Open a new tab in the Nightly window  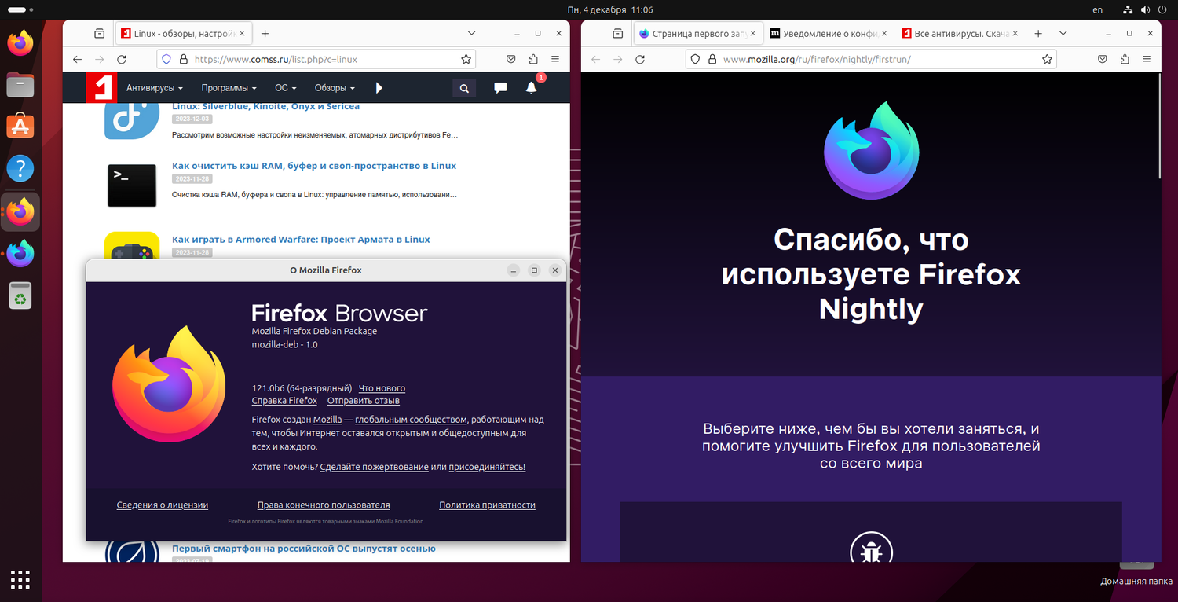[1038, 34]
